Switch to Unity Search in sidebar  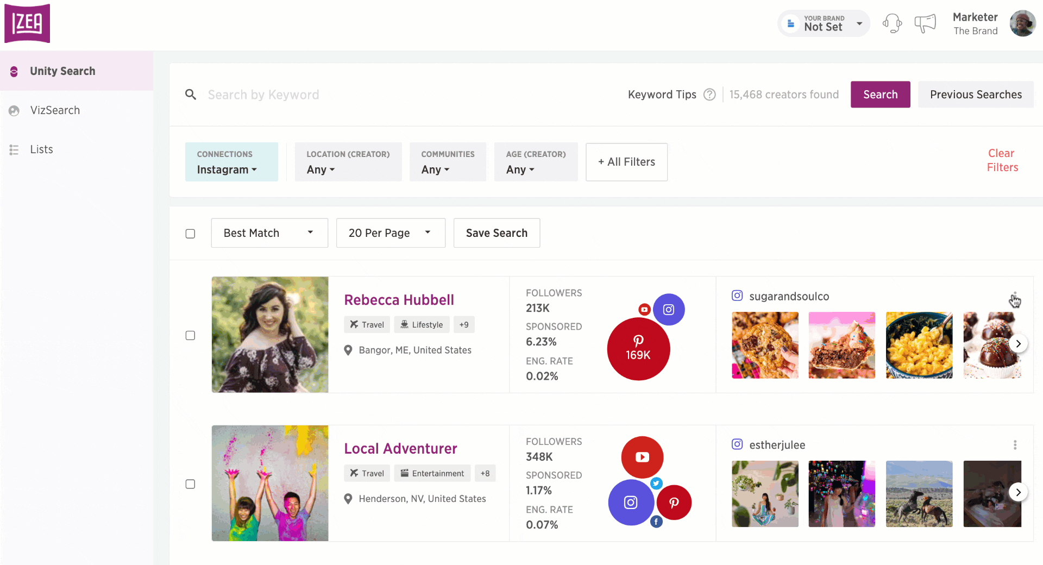coord(62,71)
